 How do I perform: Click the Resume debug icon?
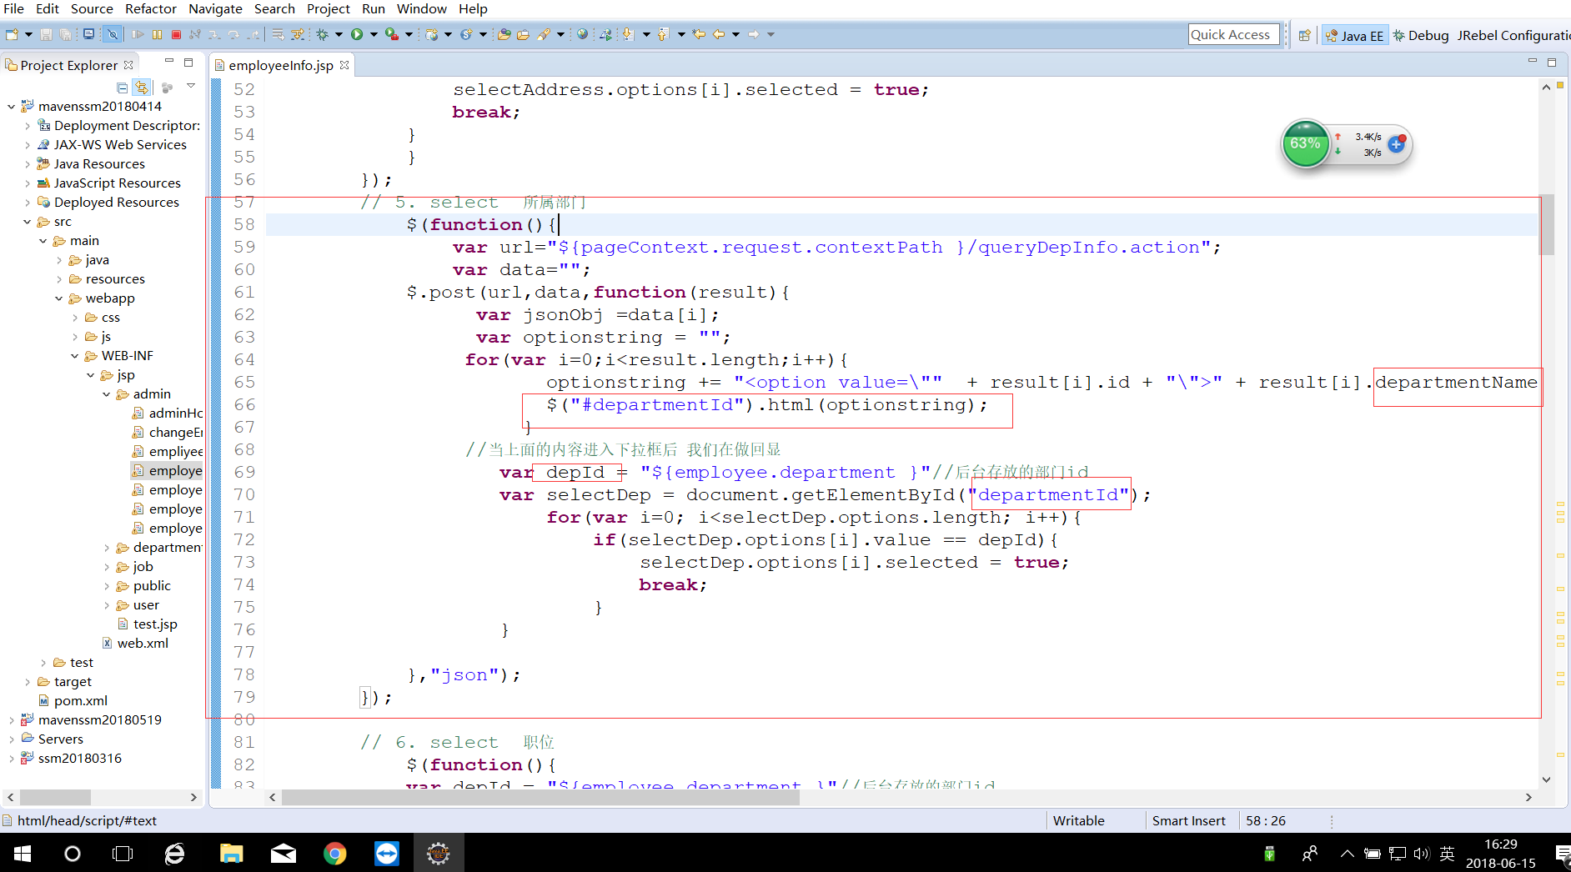(x=138, y=34)
